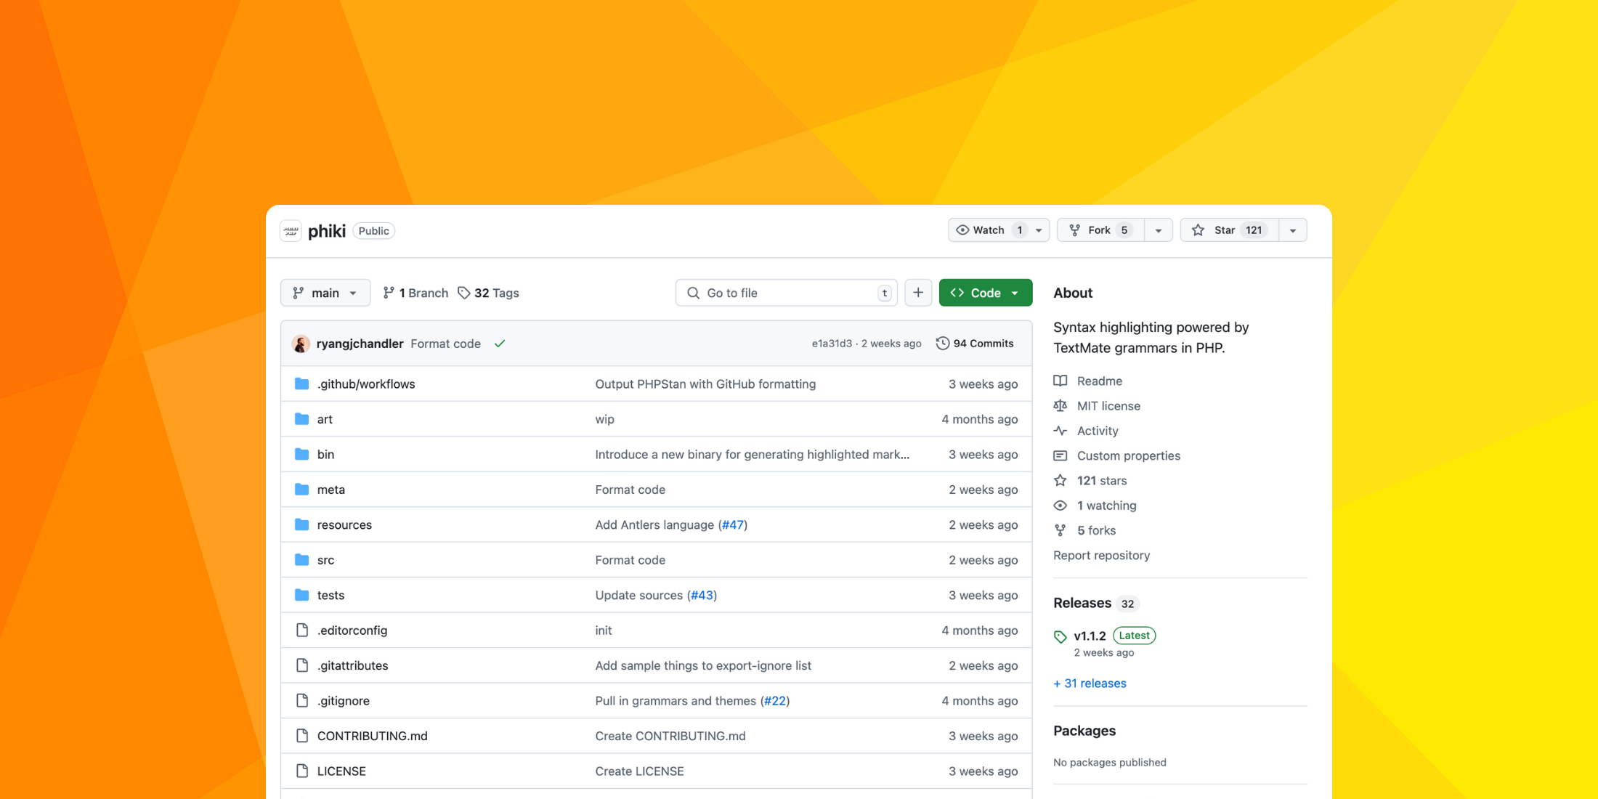Image resolution: width=1598 pixels, height=799 pixels.
Task: Click the + 31 releases link
Action: tap(1090, 683)
